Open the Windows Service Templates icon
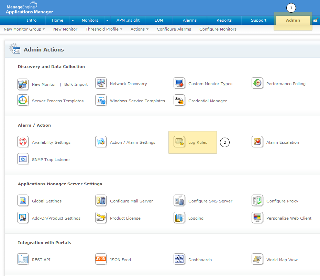This screenshot has width=320, height=280. click(101, 101)
